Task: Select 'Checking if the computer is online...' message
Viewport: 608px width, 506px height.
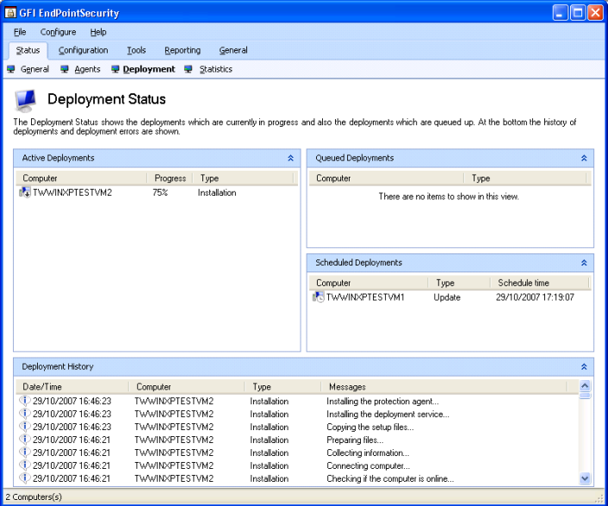Action: tap(390, 478)
